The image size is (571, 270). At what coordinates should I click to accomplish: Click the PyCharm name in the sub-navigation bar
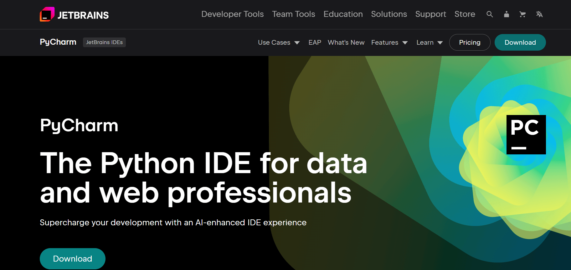click(x=58, y=42)
